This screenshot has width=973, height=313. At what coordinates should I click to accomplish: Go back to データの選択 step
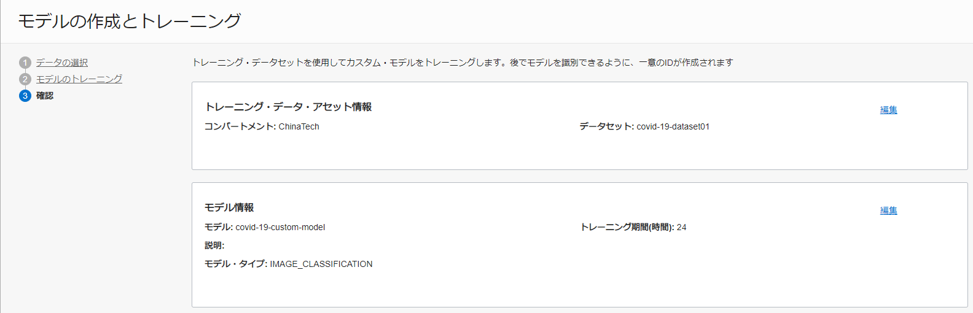tap(62, 63)
